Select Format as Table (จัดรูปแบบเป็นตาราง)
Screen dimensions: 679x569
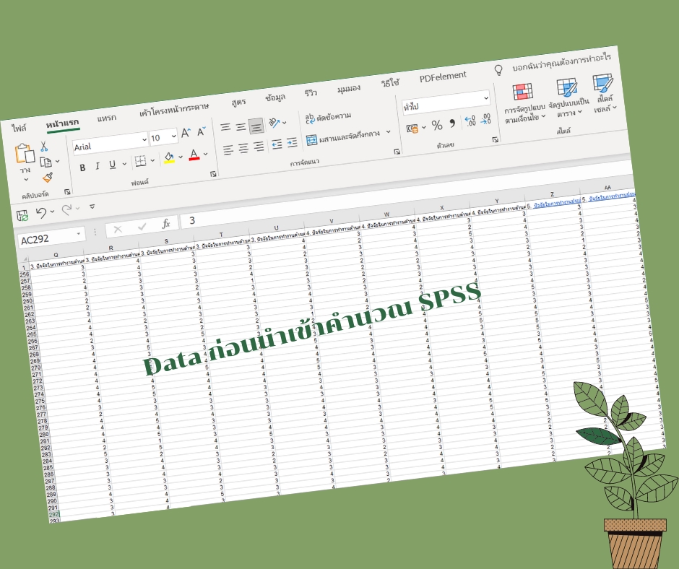pos(566,88)
